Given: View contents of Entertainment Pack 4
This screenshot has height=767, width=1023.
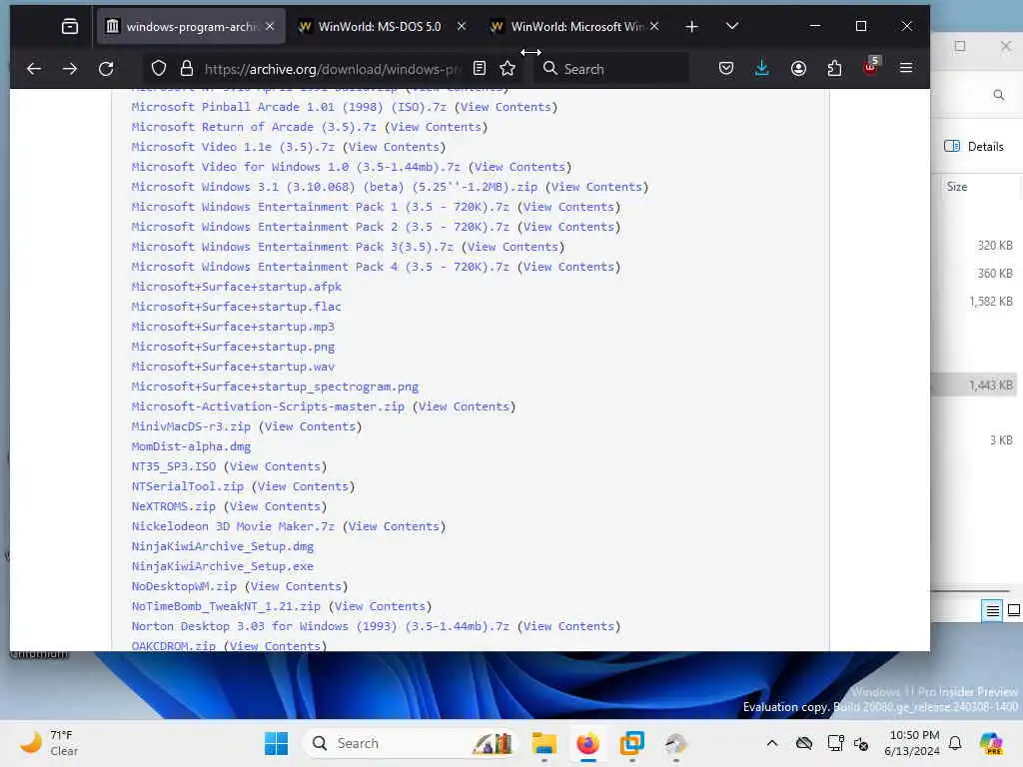Looking at the screenshot, I should pos(568,267).
